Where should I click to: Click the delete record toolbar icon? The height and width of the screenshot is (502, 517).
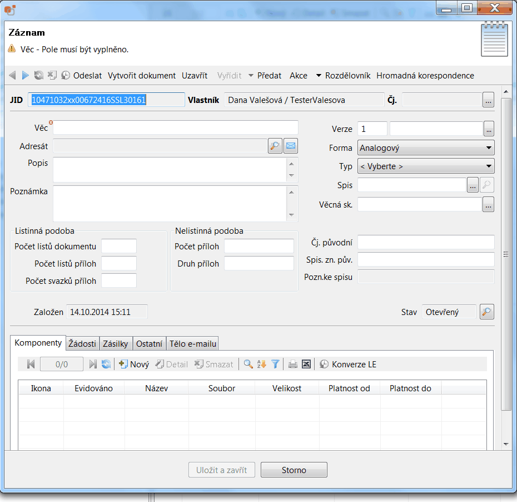[x=52, y=76]
